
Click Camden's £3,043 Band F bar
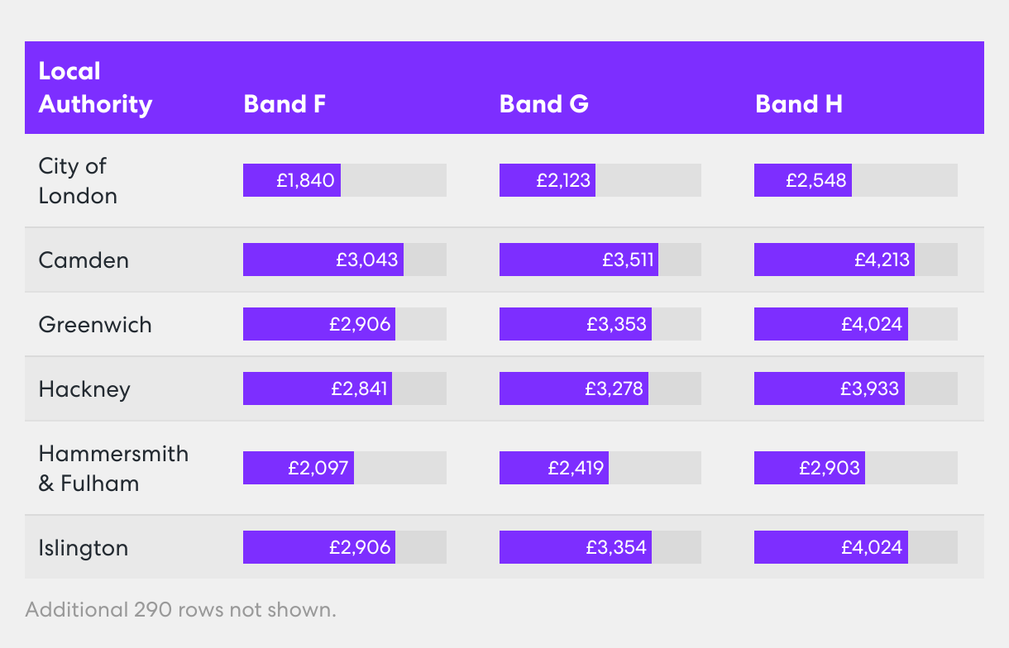coord(323,260)
